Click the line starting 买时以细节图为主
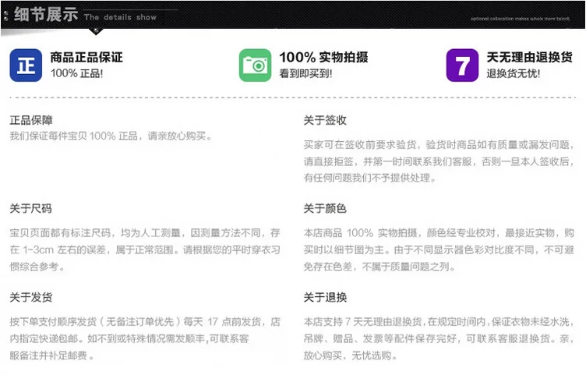This screenshot has height=375, width=586. point(439,249)
